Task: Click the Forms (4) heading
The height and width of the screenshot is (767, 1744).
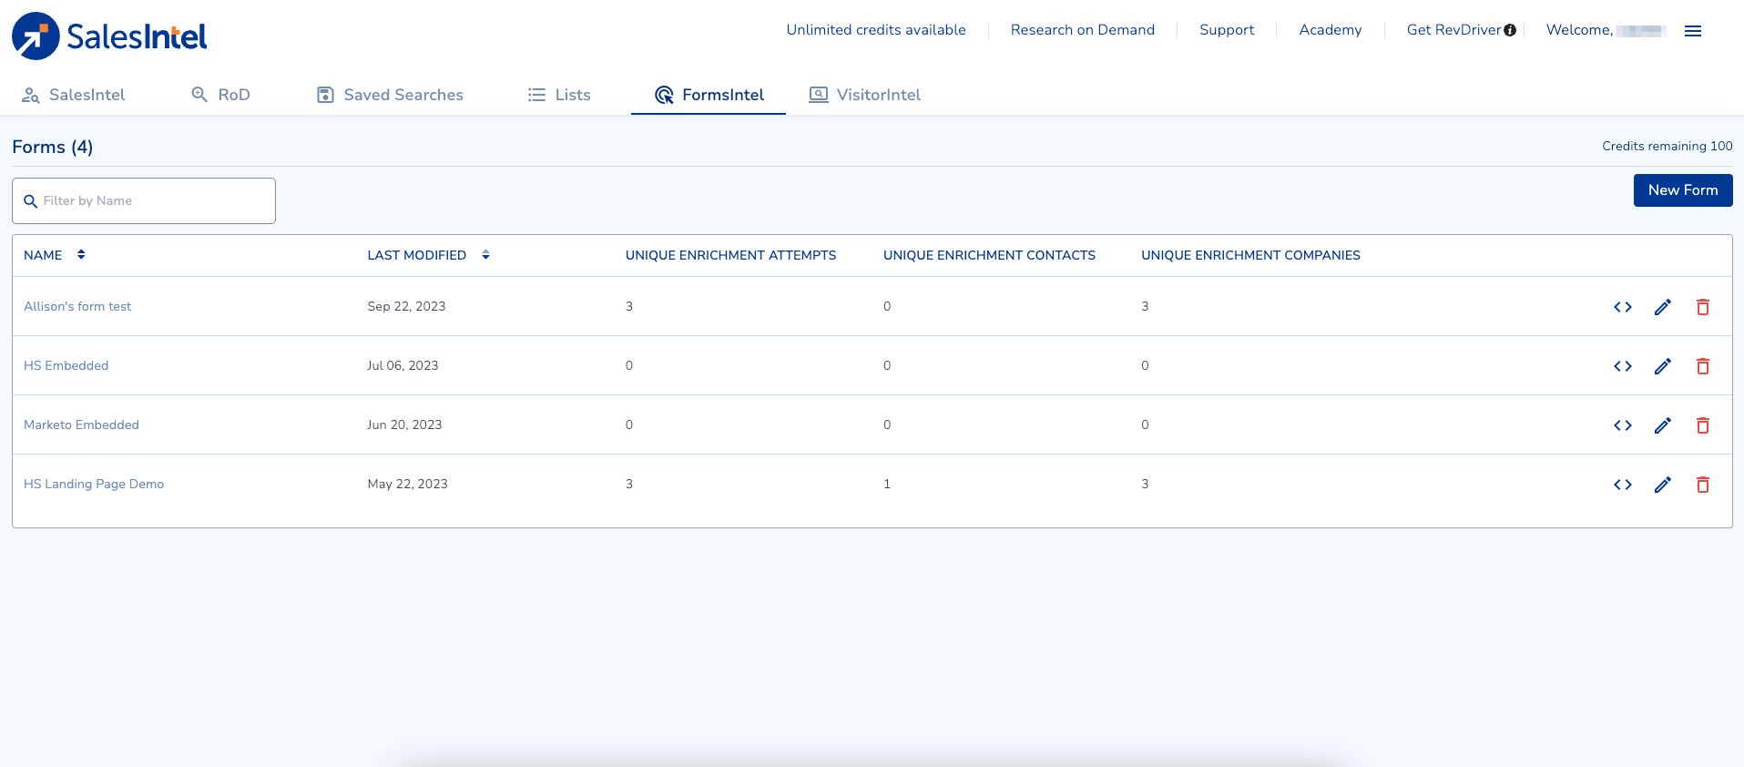Action: tap(52, 148)
